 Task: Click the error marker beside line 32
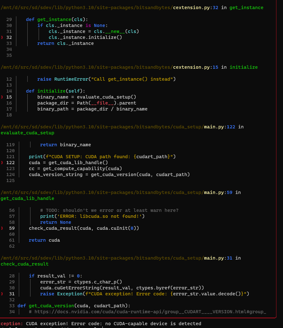coord(2,37)
